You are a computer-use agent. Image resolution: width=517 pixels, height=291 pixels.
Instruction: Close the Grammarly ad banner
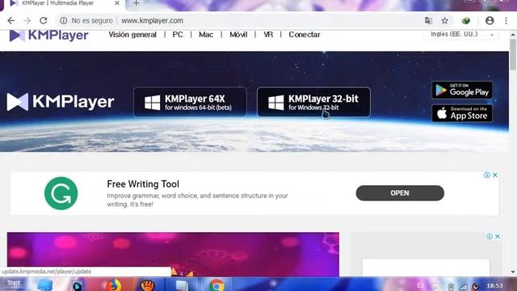tap(495, 175)
